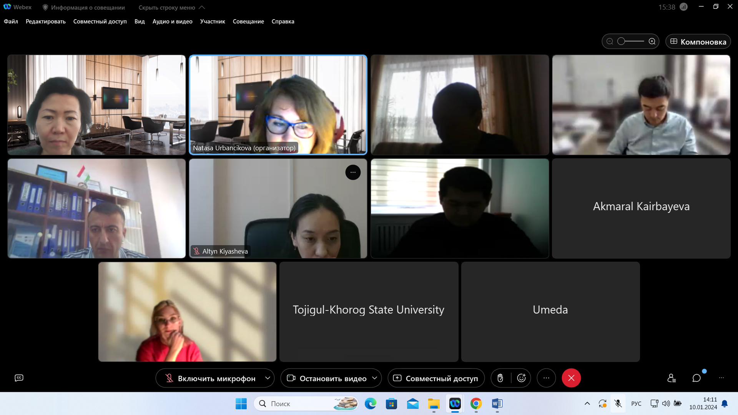Open the battery tray icon
The width and height of the screenshot is (738, 415).
[678, 403]
